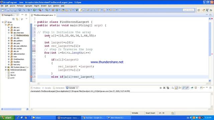This screenshot has height=120, width=214.
Task: Expand Referenced Libraries node
Action: (6, 70)
